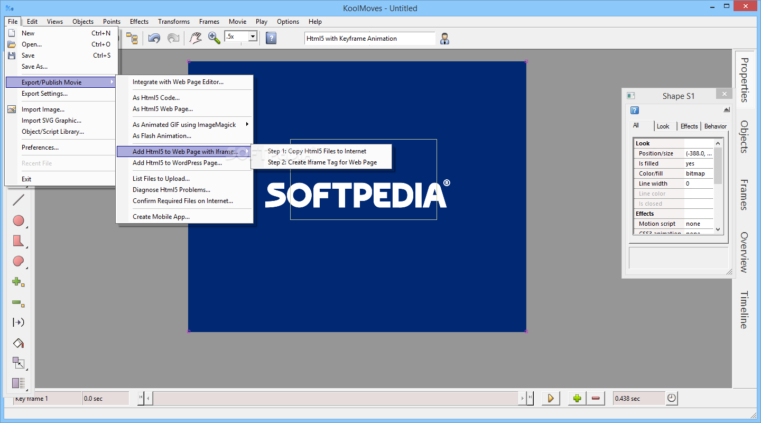Viewport: 761px width, 423px height.
Task: Click the Undo arrow in toolbar
Action: point(154,38)
